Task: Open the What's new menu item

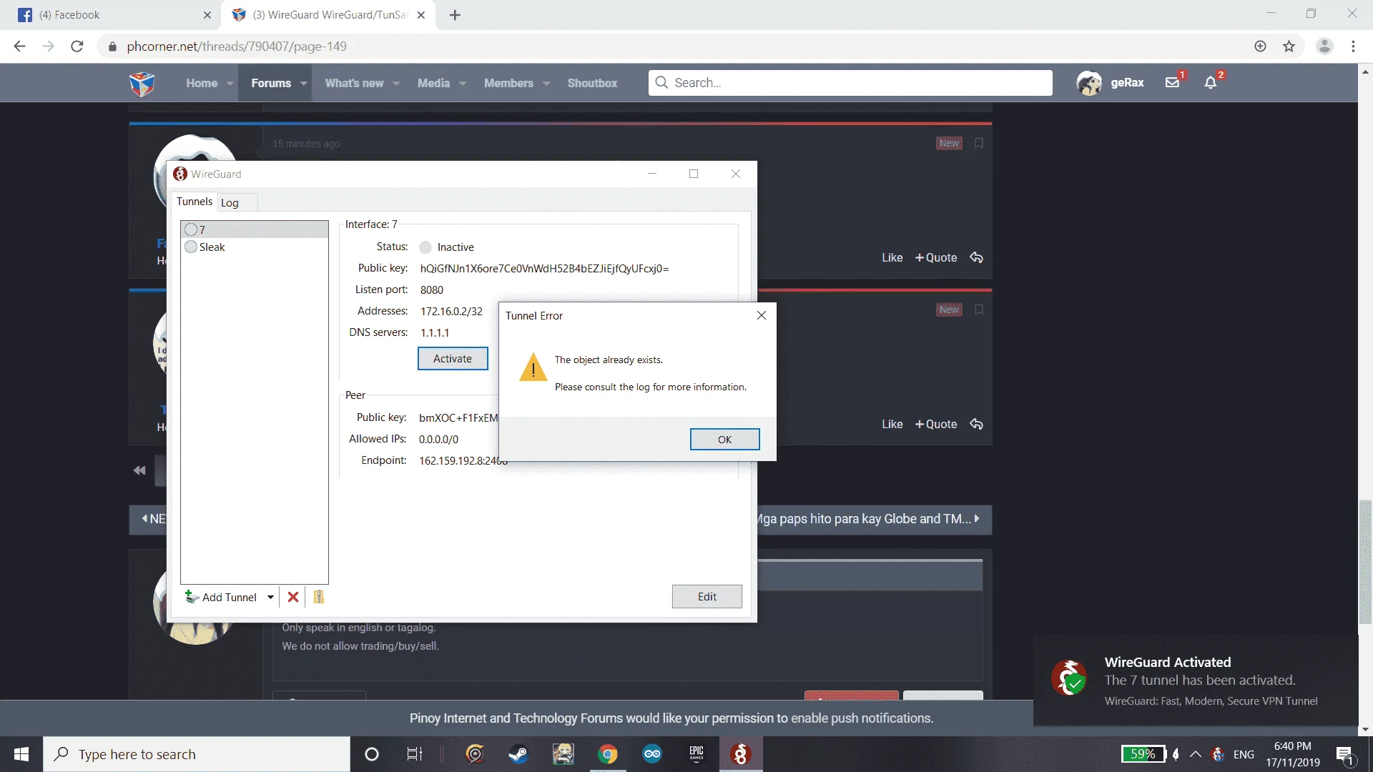Action: (x=354, y=83)
